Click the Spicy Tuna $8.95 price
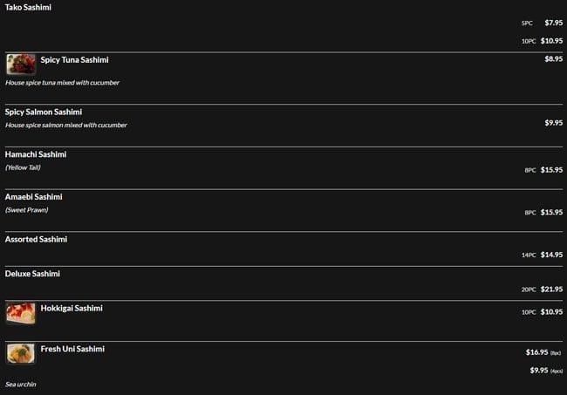Viewport: 567px width, 395px height. coord(553,59)
